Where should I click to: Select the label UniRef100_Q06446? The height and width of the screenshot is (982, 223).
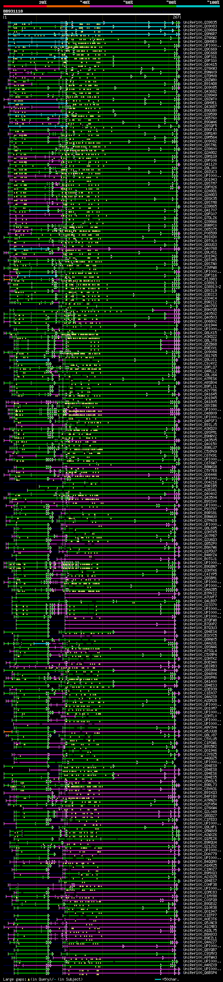coord(200,474)
